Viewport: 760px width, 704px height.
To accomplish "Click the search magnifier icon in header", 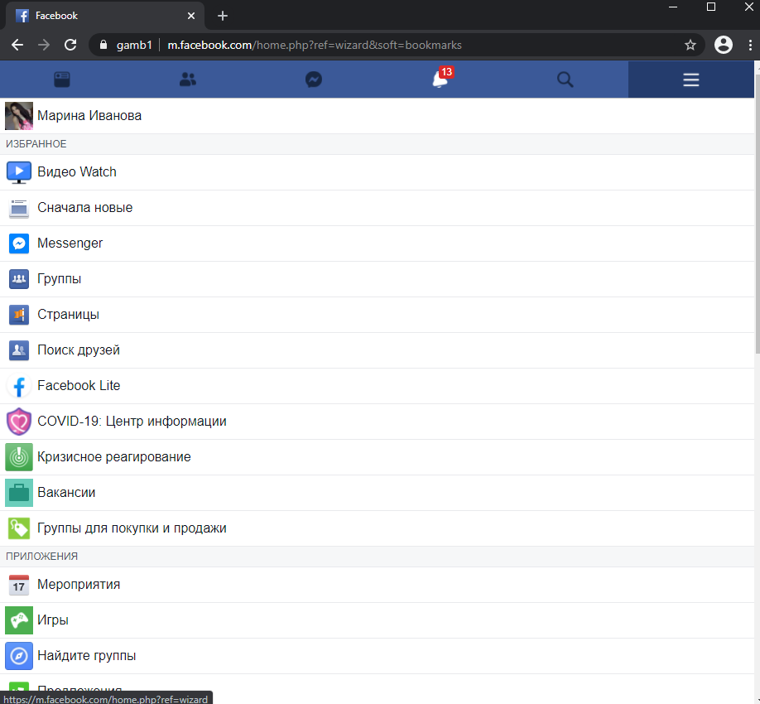I will (565, 80).
